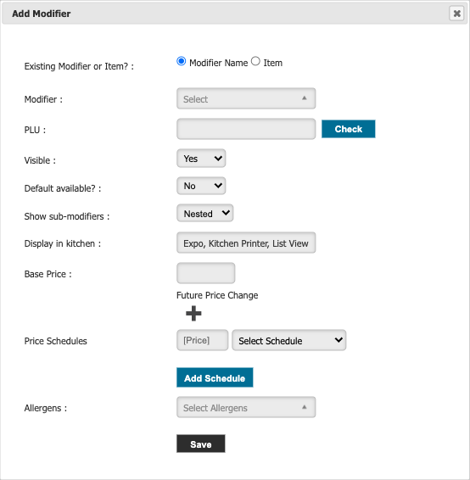470x480 pixels.
Task: Open the Modifier select dropdown
Action: coord(246,98)
